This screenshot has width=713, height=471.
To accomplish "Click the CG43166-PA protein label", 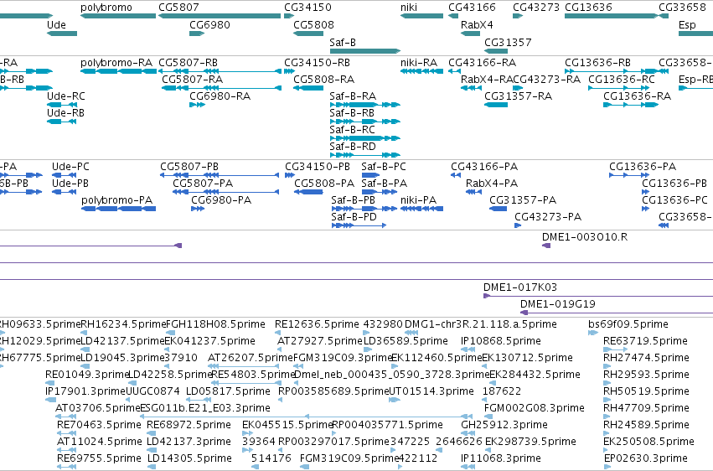I will click(x=485, y=167).
